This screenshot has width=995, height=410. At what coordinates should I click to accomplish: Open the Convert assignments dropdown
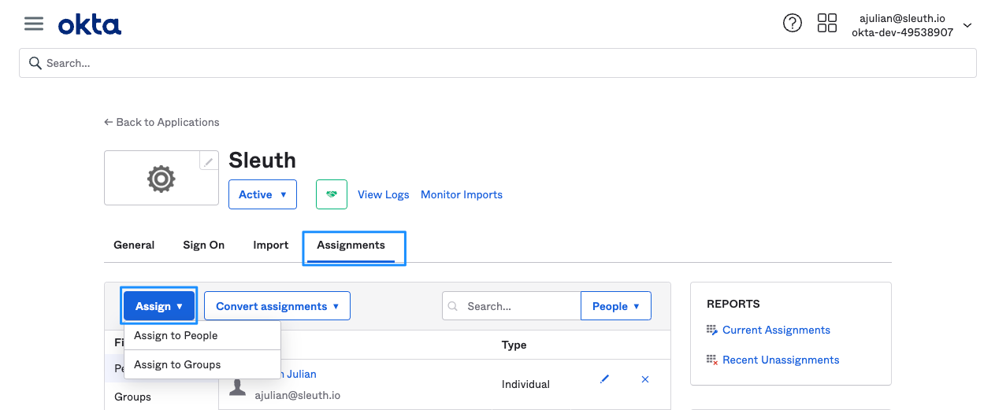[x=277, y=306]
